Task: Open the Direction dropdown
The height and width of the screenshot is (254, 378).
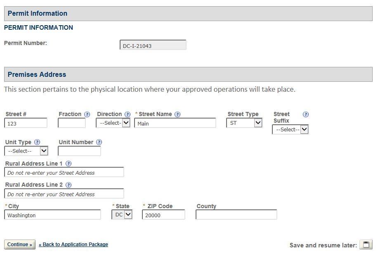Action: point(113,123)
